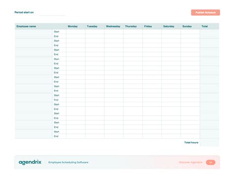Open the Discover Agendrix link
Viewport: 234px width, 178px height.
(x=191, y=162)
